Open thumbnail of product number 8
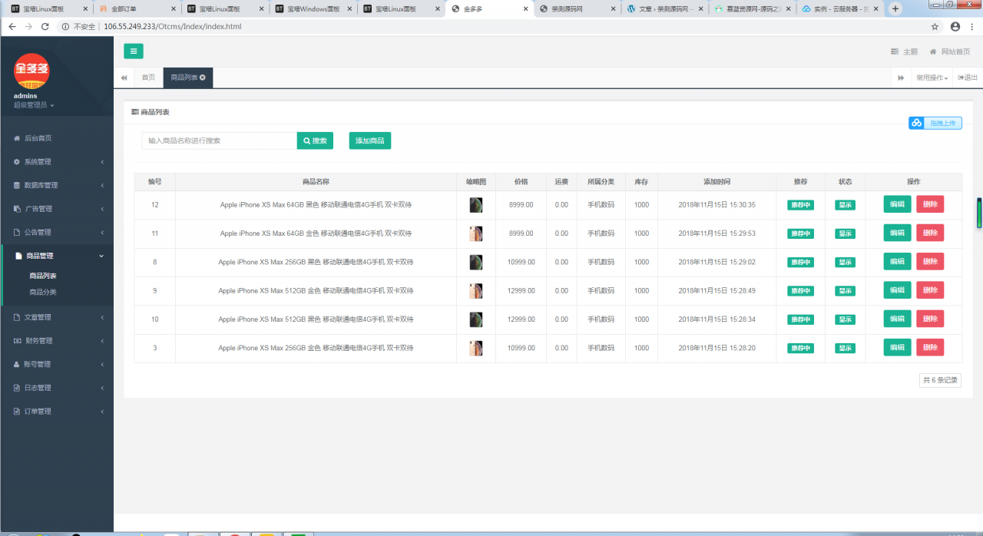983x536 pixels. 476,262
